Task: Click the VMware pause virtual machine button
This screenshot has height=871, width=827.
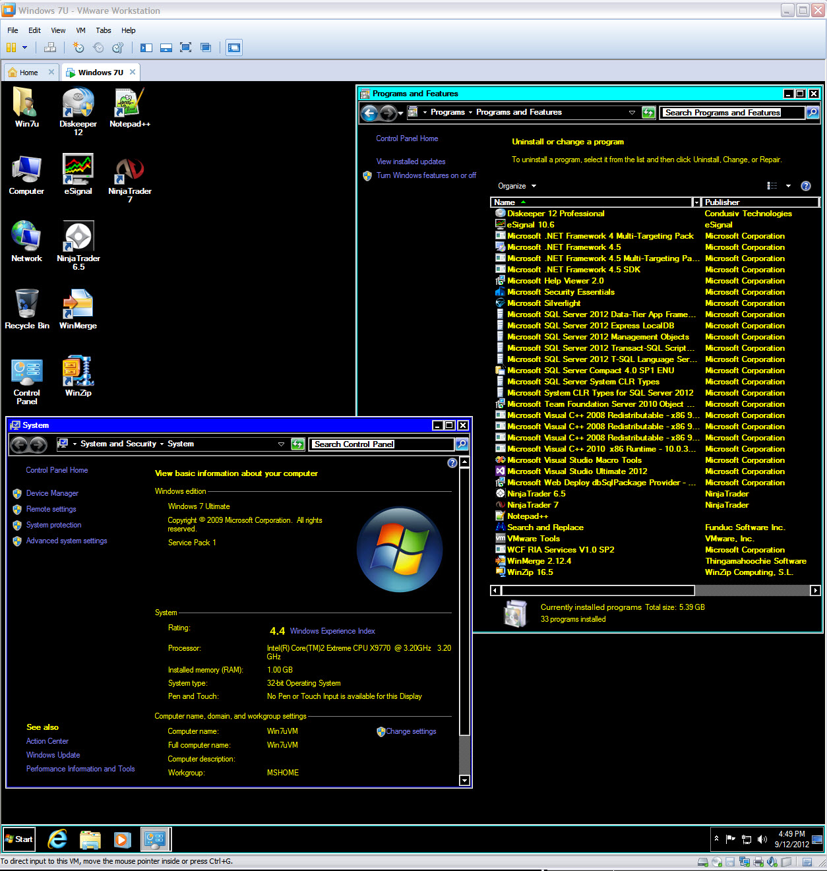Action: (x=11, y=47)
